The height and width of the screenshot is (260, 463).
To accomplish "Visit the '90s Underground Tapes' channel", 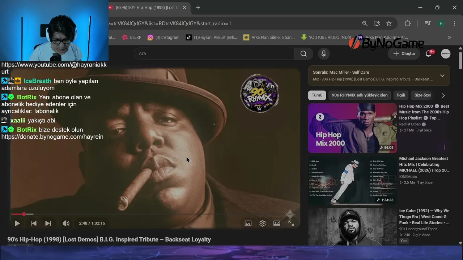I will coord(418,229).
